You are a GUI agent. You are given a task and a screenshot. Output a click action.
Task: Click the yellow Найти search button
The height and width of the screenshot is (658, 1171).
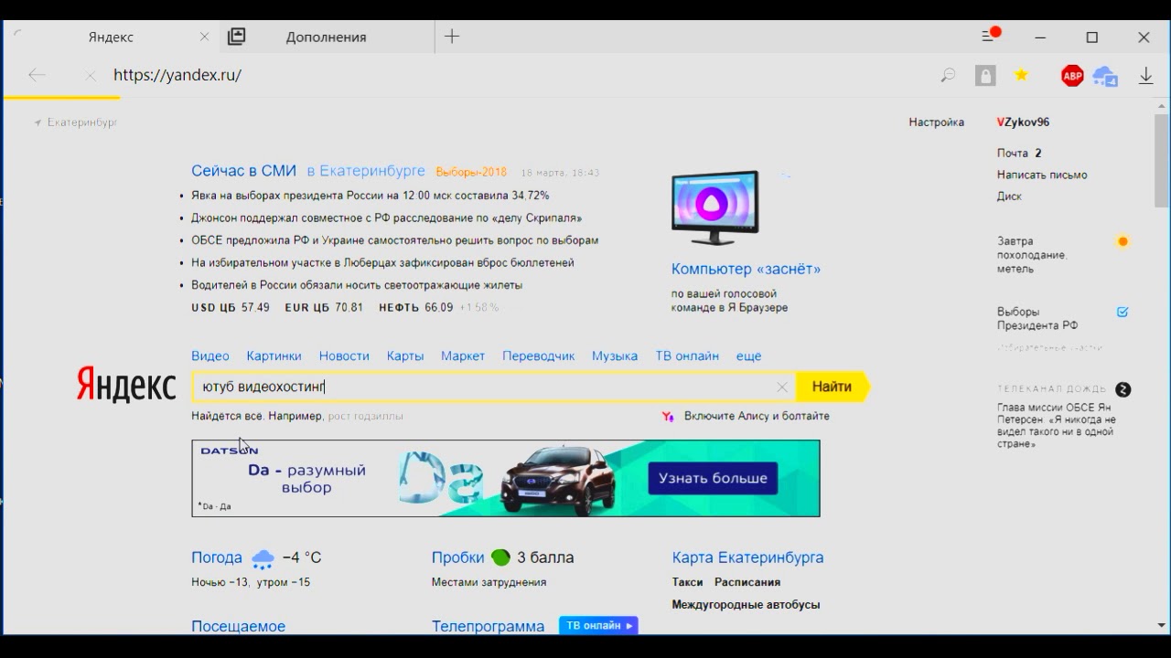[x=833, y=387]
